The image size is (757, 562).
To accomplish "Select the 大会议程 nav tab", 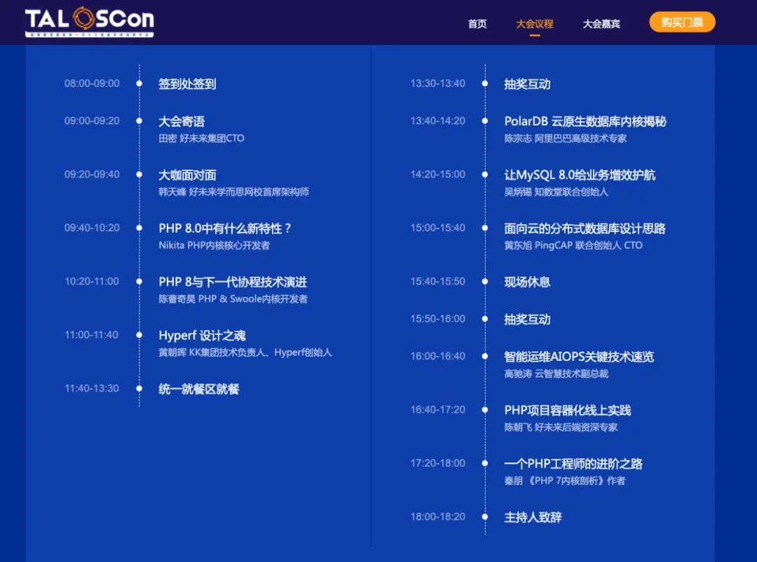I will pyautogui.click(x=534, y=24).
